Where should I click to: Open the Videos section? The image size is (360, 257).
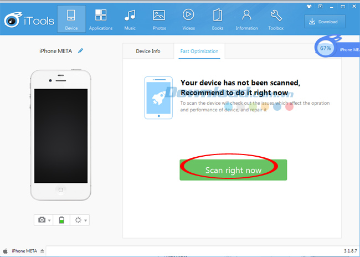pos(188,19)
